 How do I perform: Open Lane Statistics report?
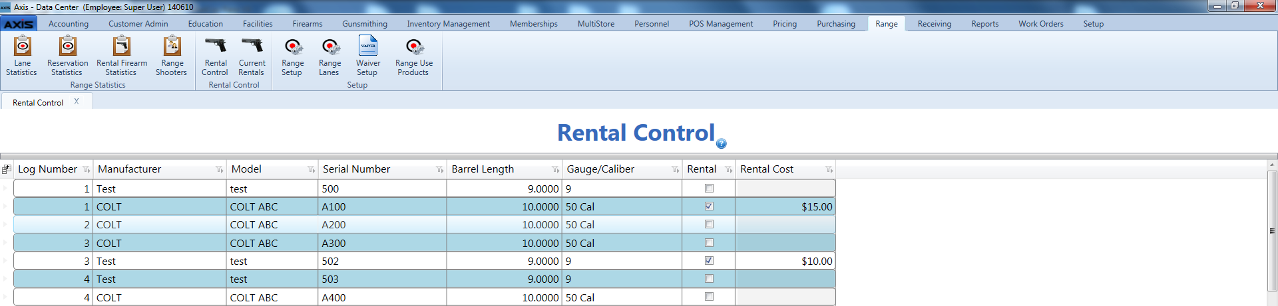[21, 57]
